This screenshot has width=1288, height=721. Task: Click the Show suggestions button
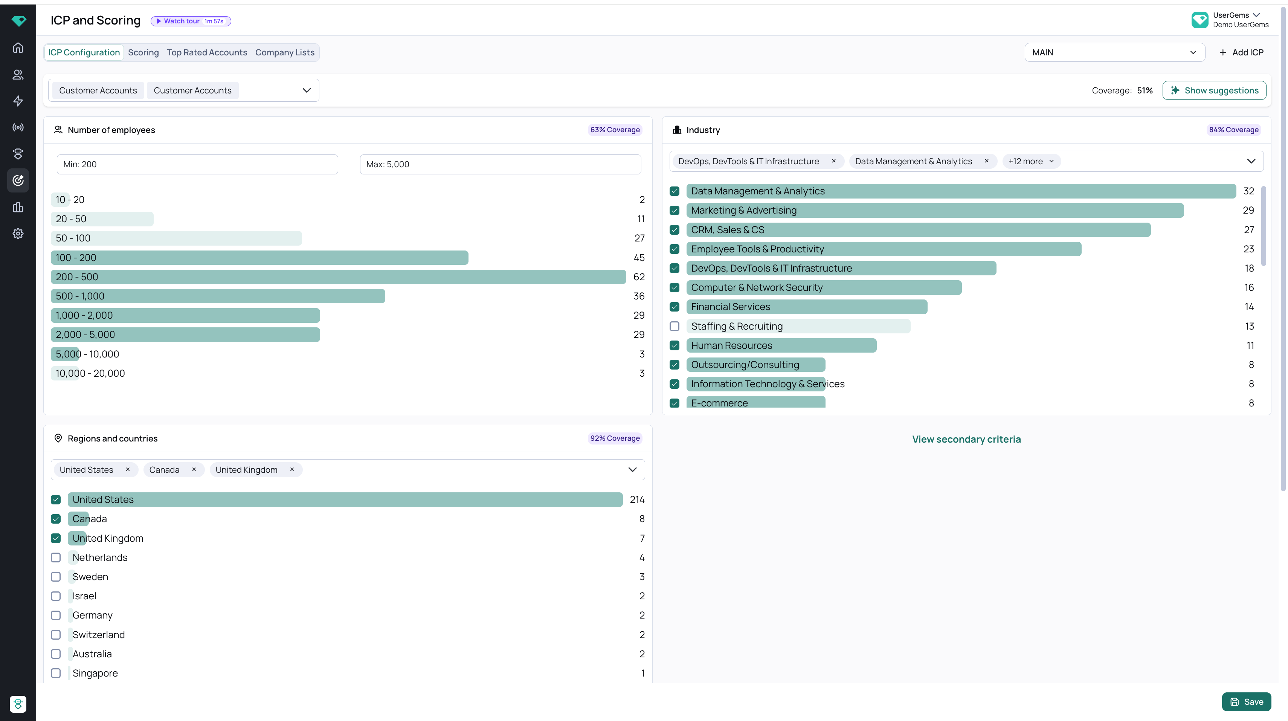[x=1214, y=90]
